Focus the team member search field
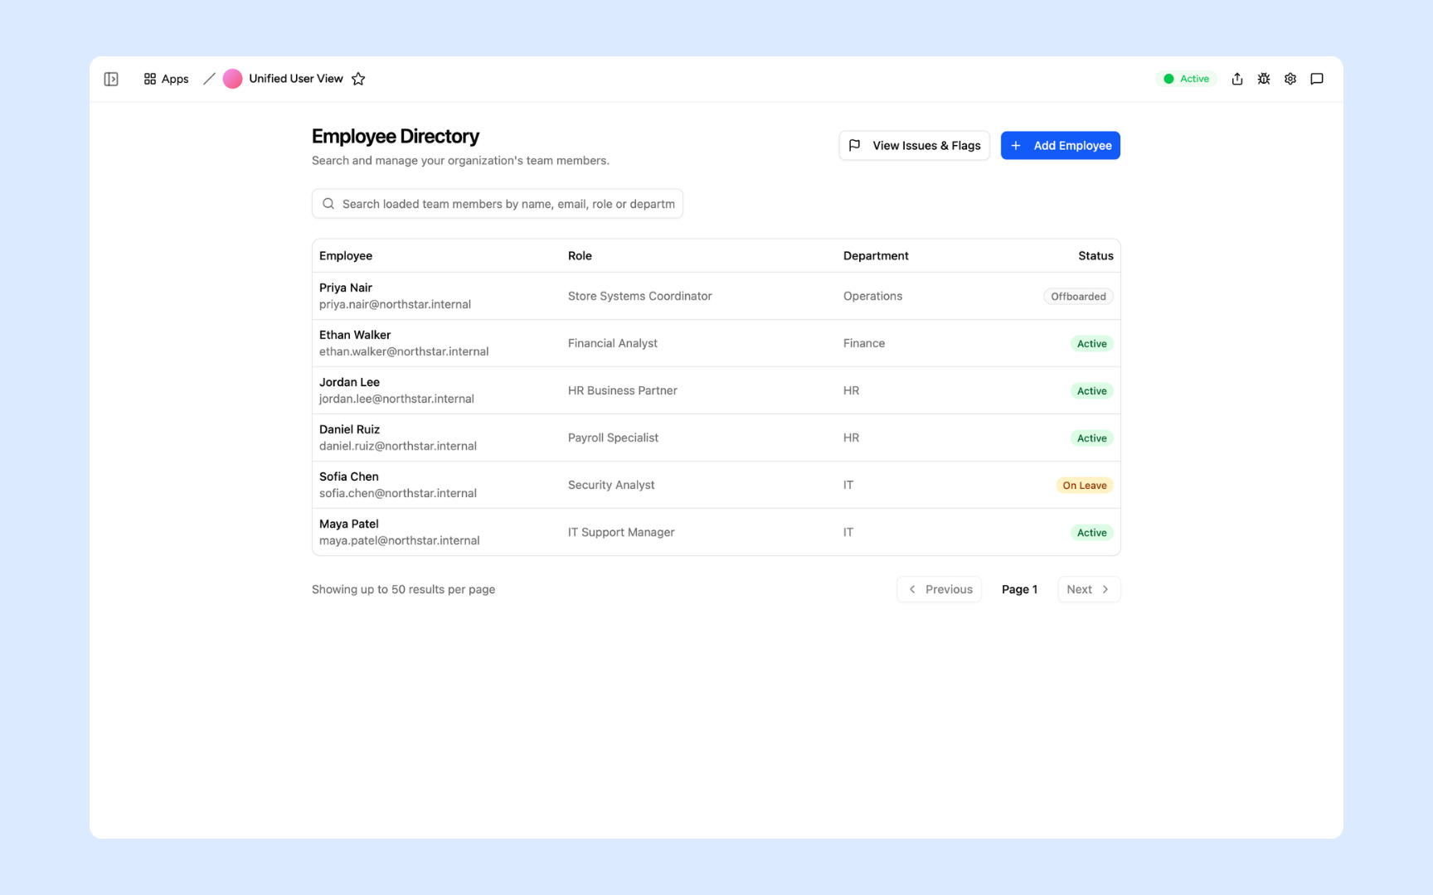This screenshot has width=1433, height=895. [x=498, y=204]
